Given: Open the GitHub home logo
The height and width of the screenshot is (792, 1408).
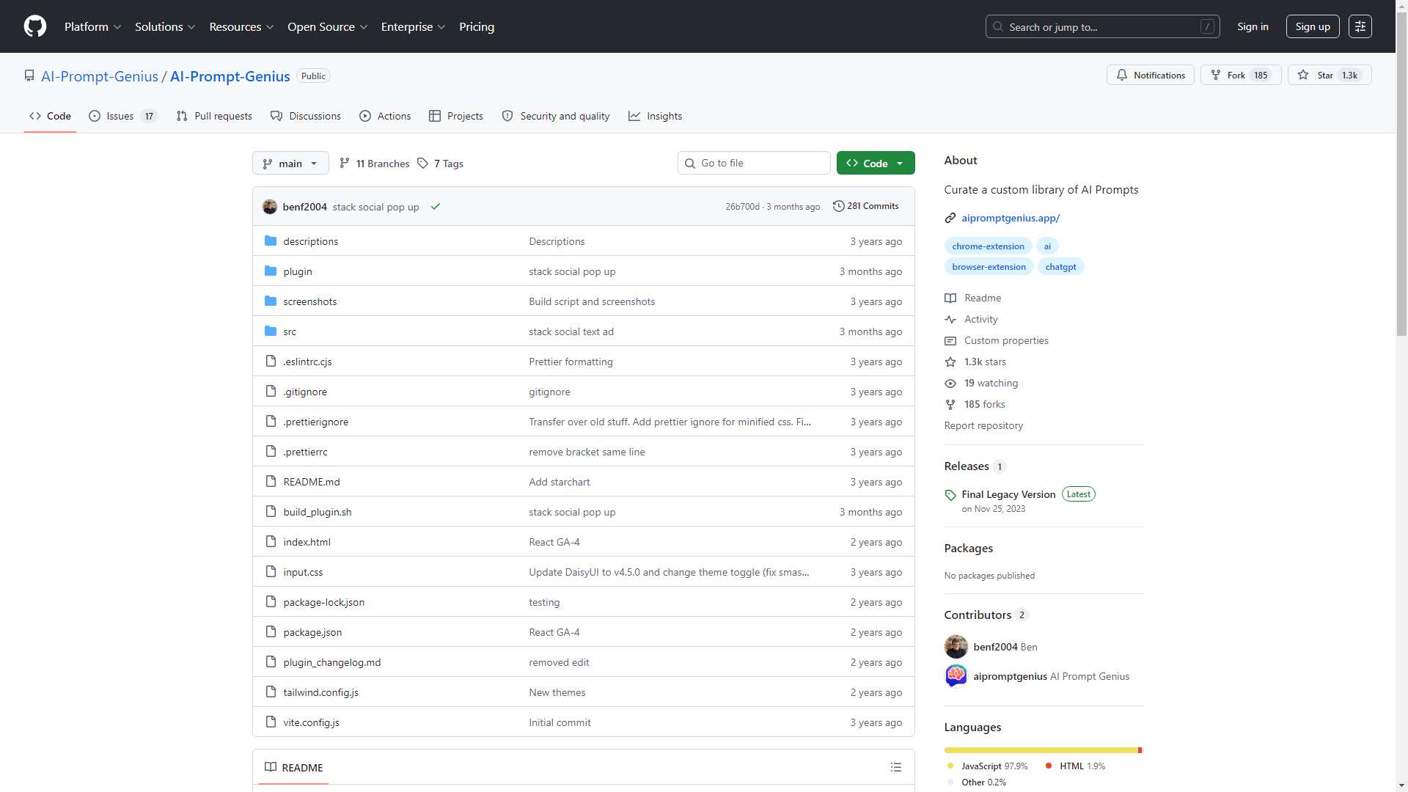Looking at the screenshot, I should pos(35,26).
